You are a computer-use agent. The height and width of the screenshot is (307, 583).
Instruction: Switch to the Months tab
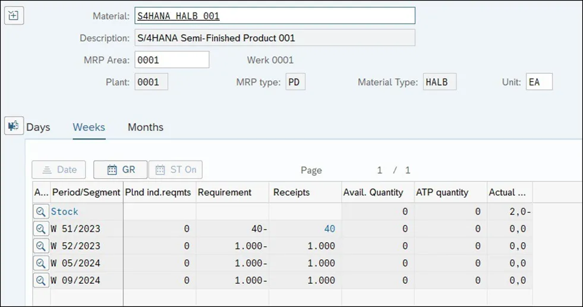[x=146, y=127]
